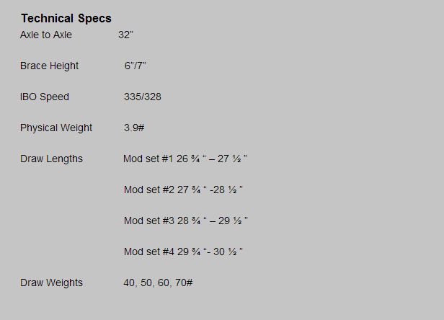Image resolution: width=444 pixels, height=320 pixels.
Task: Click the Mod set #2 line
Action: click(x=183, y=190)
